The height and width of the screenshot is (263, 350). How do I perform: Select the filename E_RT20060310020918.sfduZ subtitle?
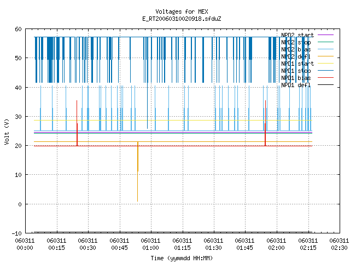click(x=182, y=19)
